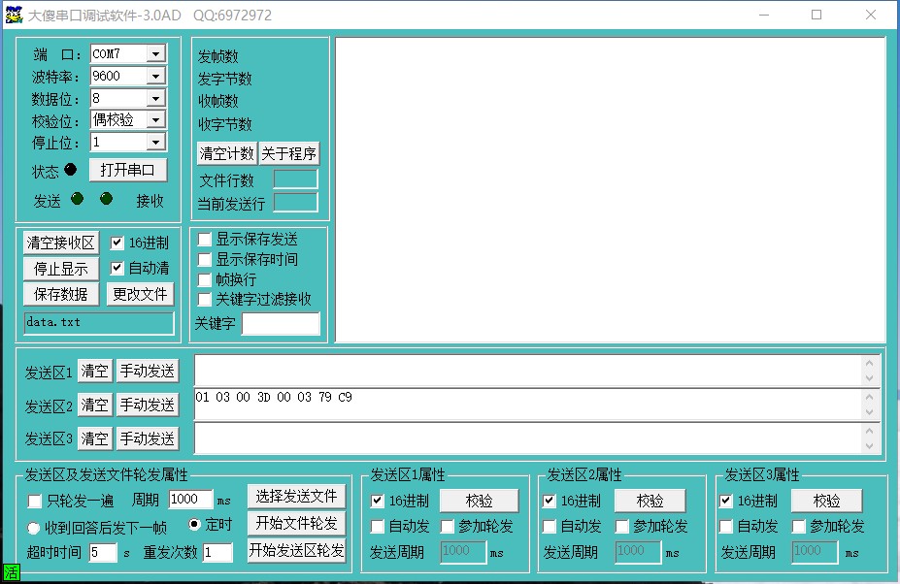The height and width of the screenshot is (584, 900).
Task: Open the 校验位 偶校验 dropdown
Action: (155, 119)
